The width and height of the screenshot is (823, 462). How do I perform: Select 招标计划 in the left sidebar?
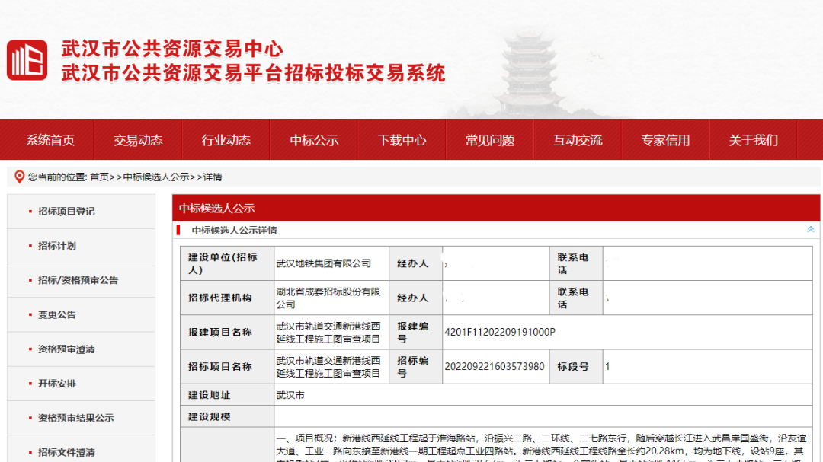[x=57, y=246]
